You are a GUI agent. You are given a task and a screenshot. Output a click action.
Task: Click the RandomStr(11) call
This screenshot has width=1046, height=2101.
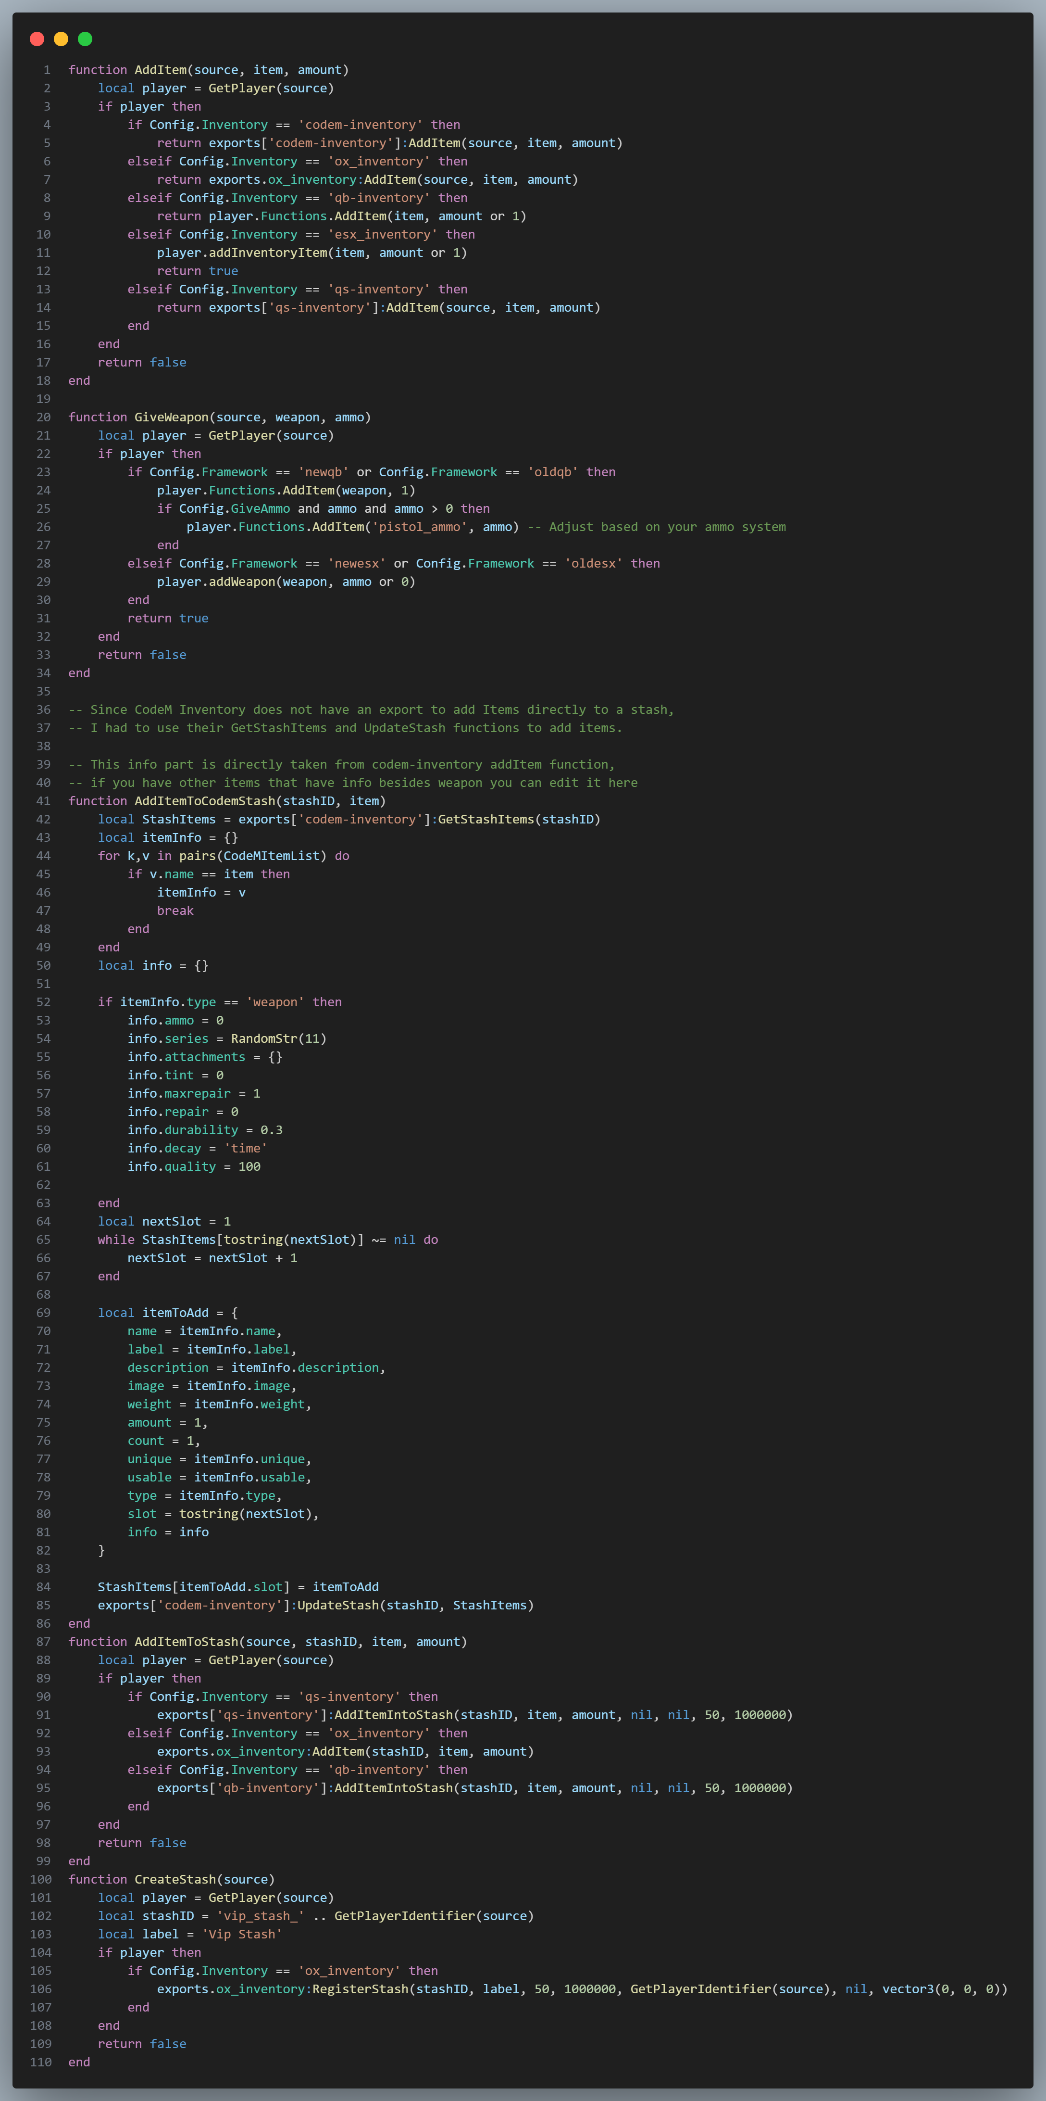(278, 1038)
